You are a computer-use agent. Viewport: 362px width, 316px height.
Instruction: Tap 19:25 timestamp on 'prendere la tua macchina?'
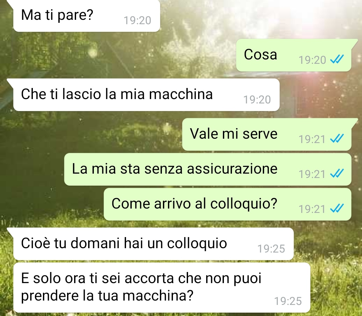pos(288,301)
